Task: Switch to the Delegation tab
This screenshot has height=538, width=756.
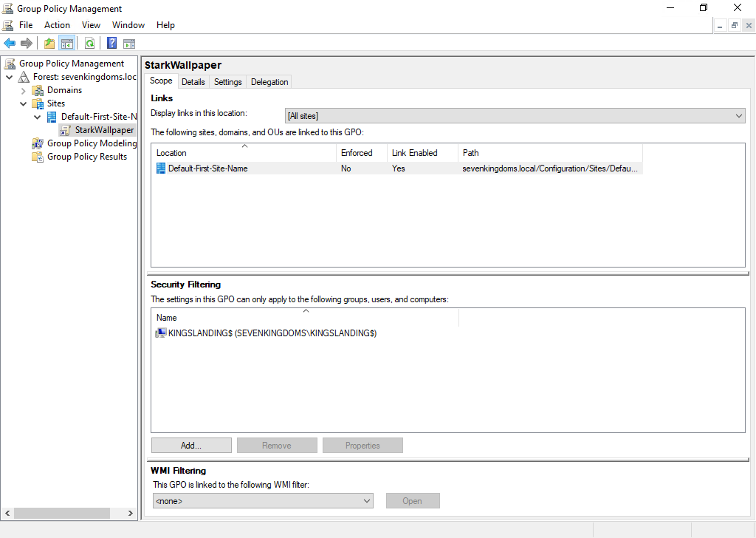Action: click(269, 82)
